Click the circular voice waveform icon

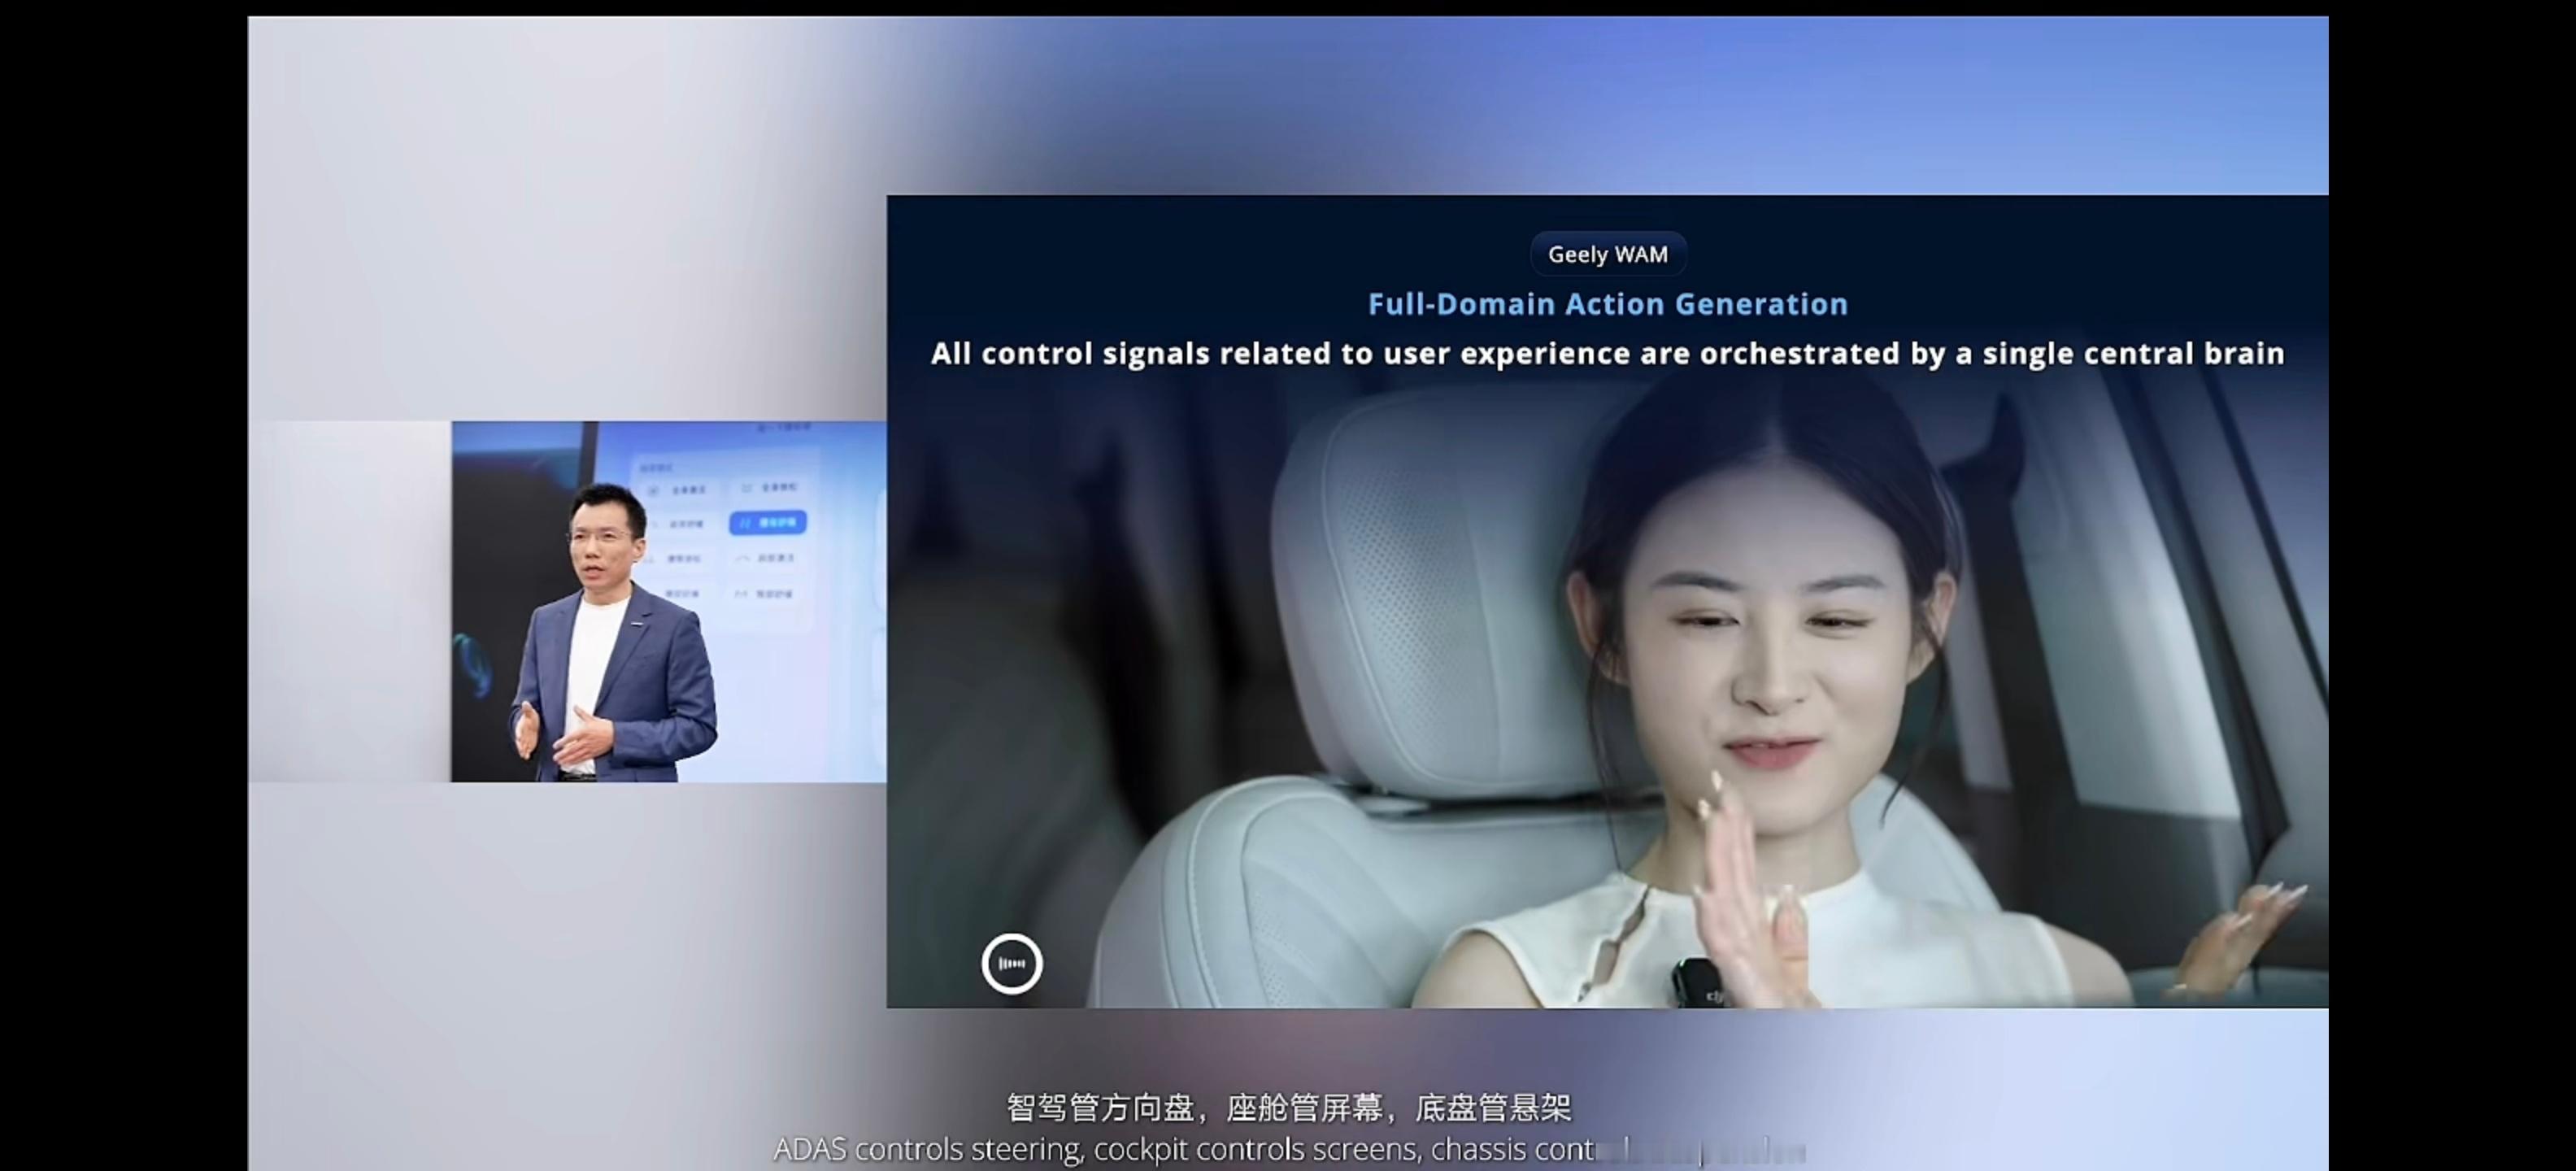click(1011, 963)
